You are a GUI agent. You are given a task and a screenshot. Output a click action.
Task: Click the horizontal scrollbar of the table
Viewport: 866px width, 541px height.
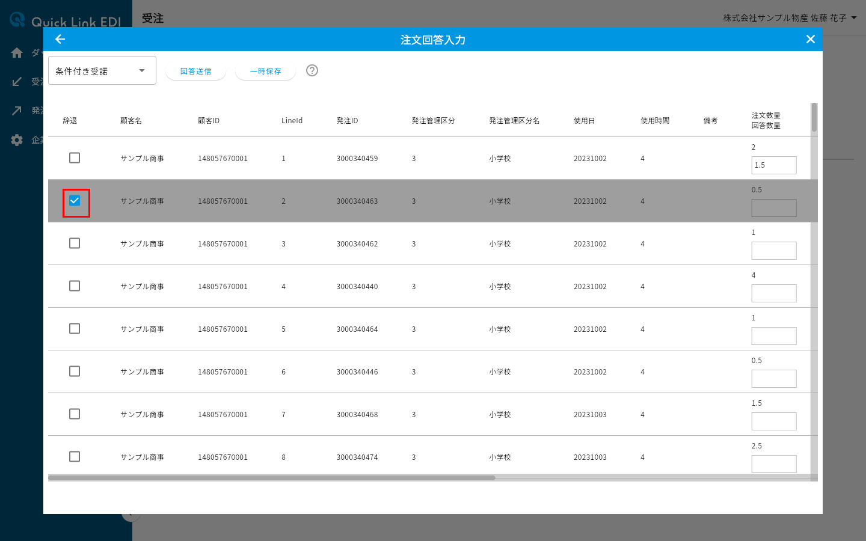coord(272,478)
